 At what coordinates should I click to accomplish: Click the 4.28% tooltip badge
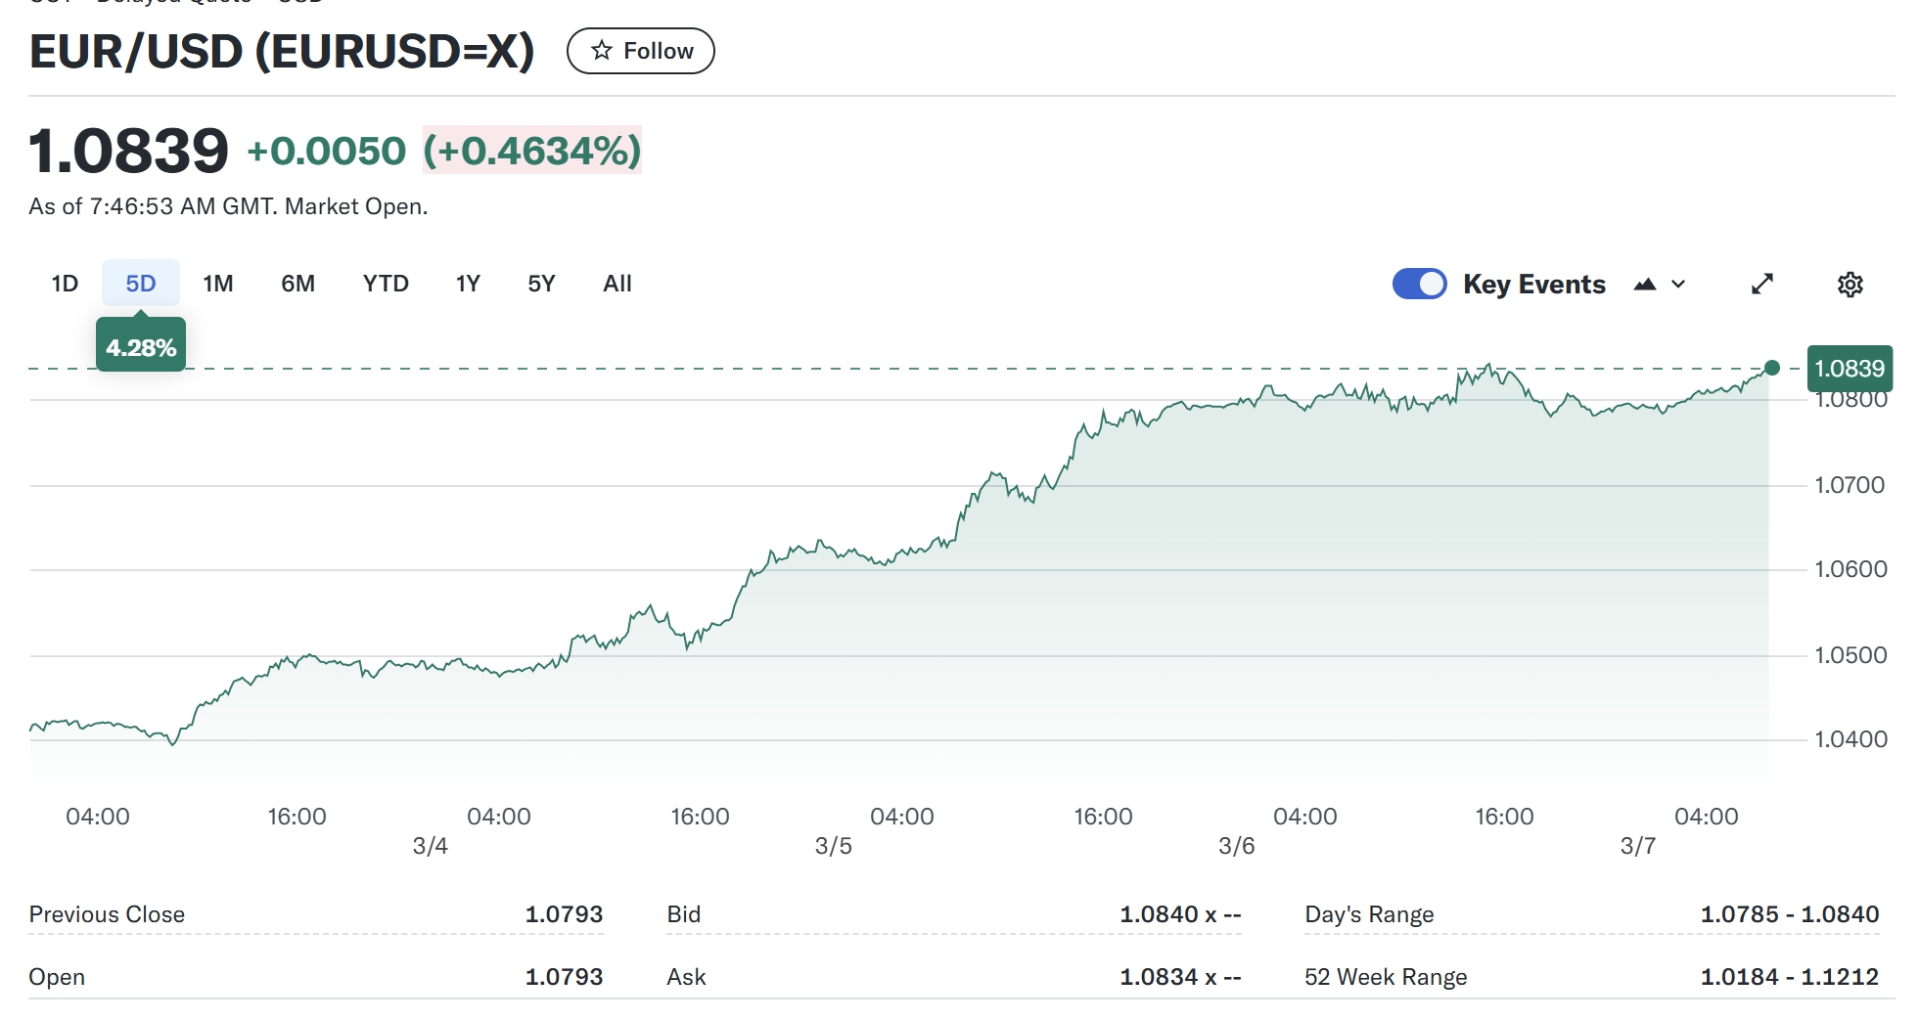point(141,347)
